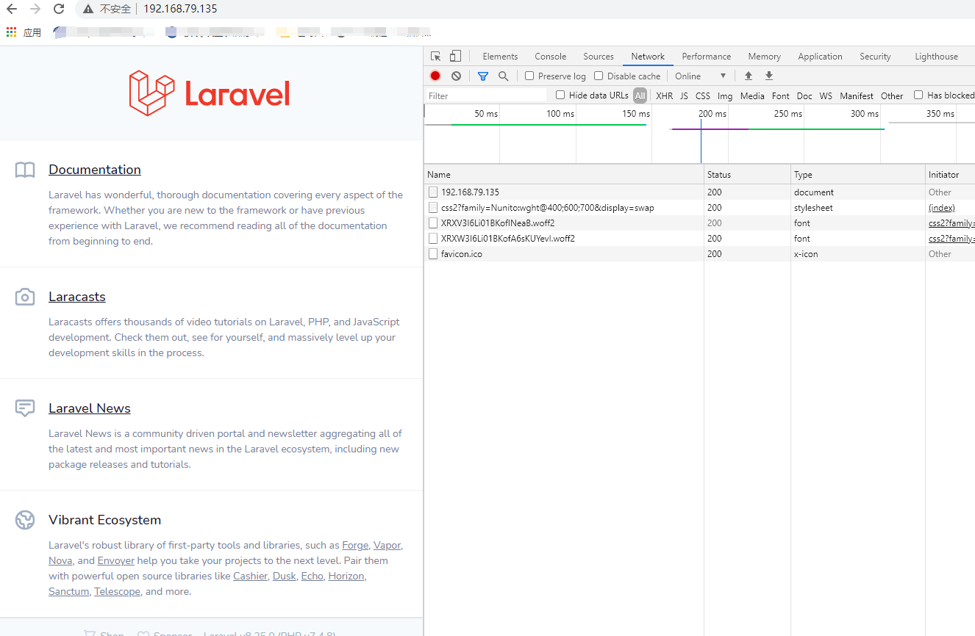
Task: Reload the page with refresh icon
Action: click(59, 10)
